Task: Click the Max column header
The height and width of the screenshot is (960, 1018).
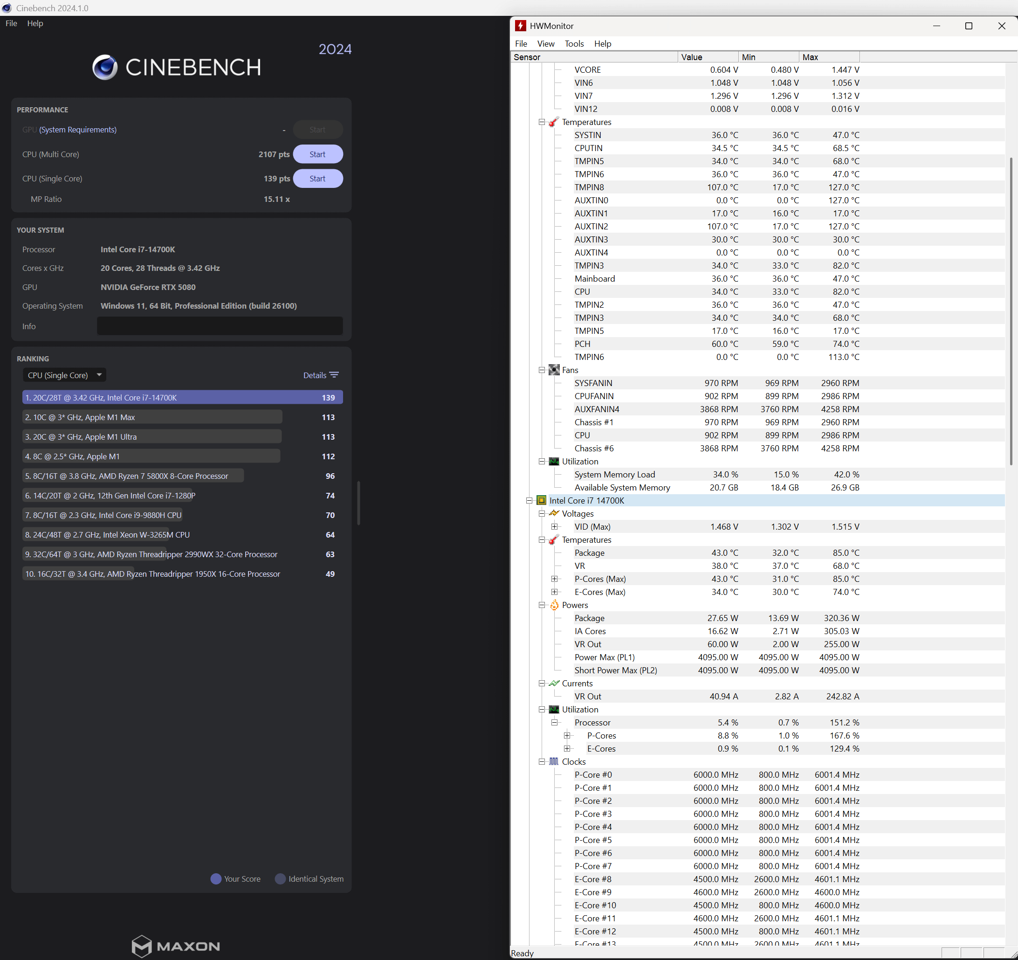Action: click(x=830, y=57)
